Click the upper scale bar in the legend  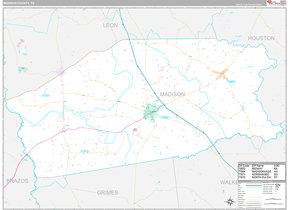(x=274, y=199)
